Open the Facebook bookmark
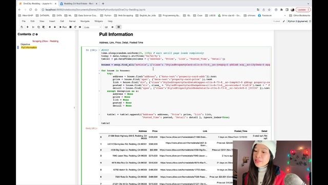 (x=265, y=15)
